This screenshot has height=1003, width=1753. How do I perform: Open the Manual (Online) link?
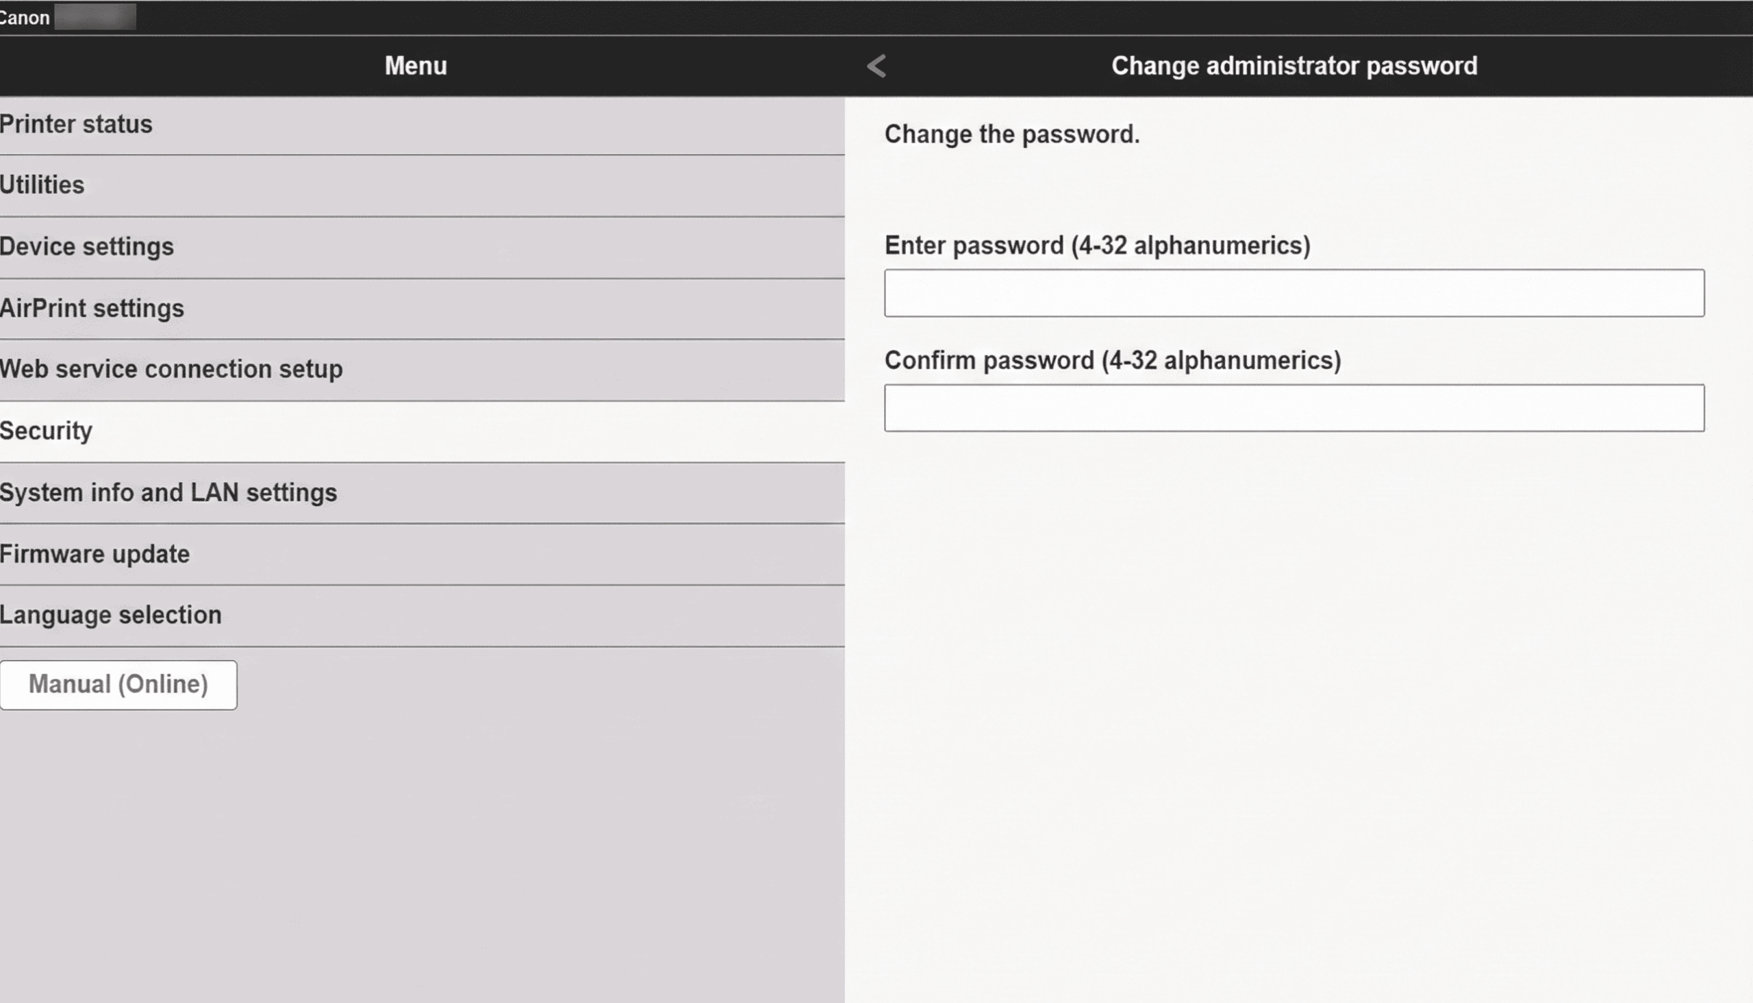pyautogui.click(x=118, y=684)
